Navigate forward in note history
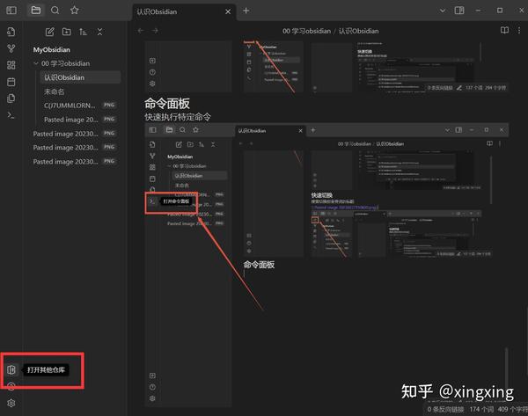 tap(155, 31)
